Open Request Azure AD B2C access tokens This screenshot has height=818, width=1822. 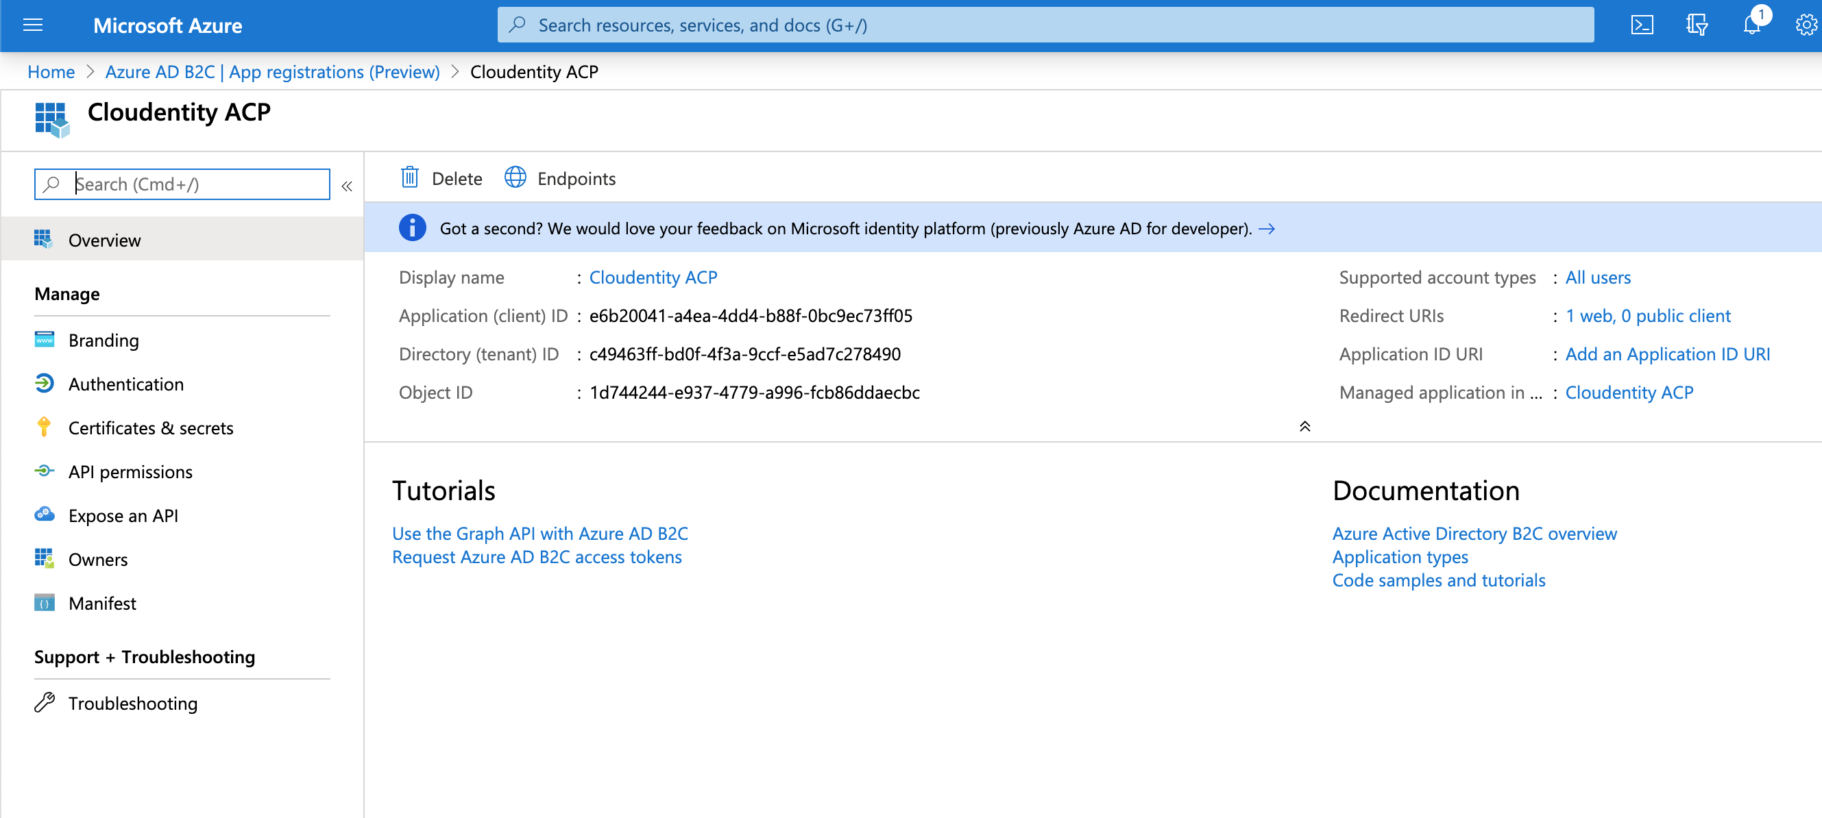click(537, 556)
